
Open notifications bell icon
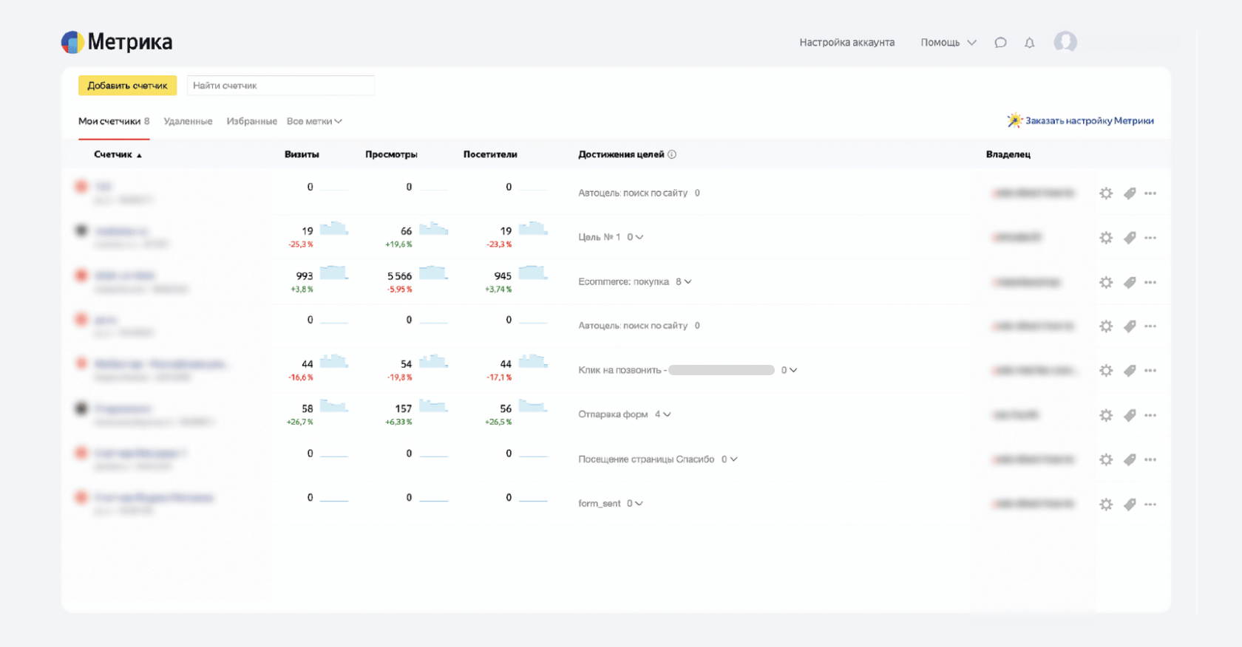pos(1029,43)
